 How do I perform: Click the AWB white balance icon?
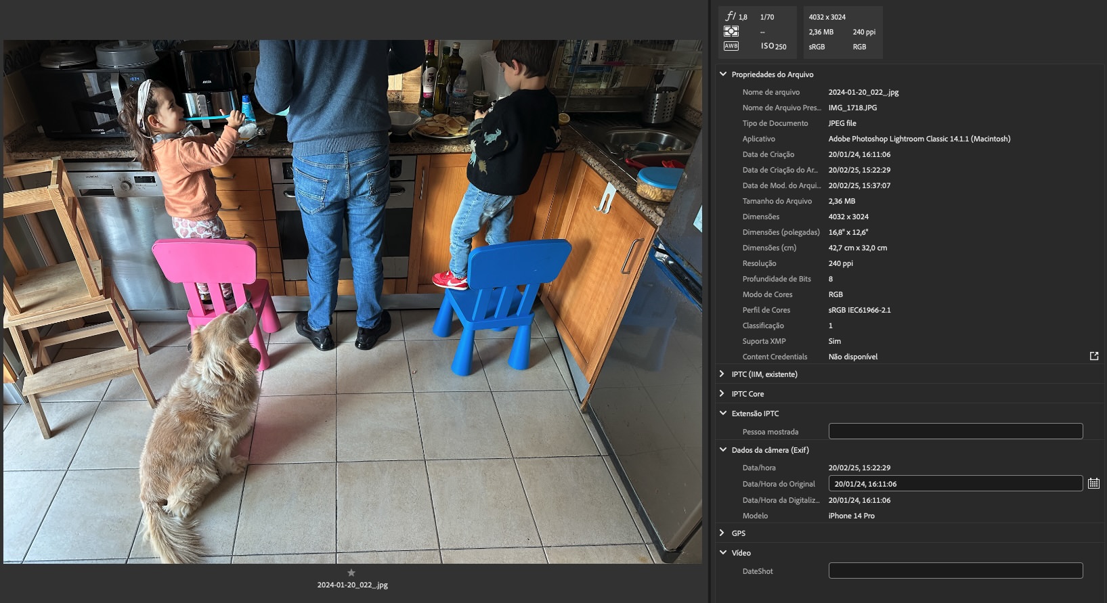pyautogui.click(x=731, y=46)
